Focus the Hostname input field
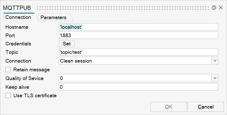227x115 pixels. (x=138, y=27)
